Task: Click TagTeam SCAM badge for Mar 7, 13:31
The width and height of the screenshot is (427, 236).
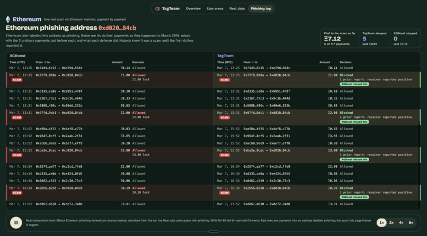Action: tap(225, 117)
